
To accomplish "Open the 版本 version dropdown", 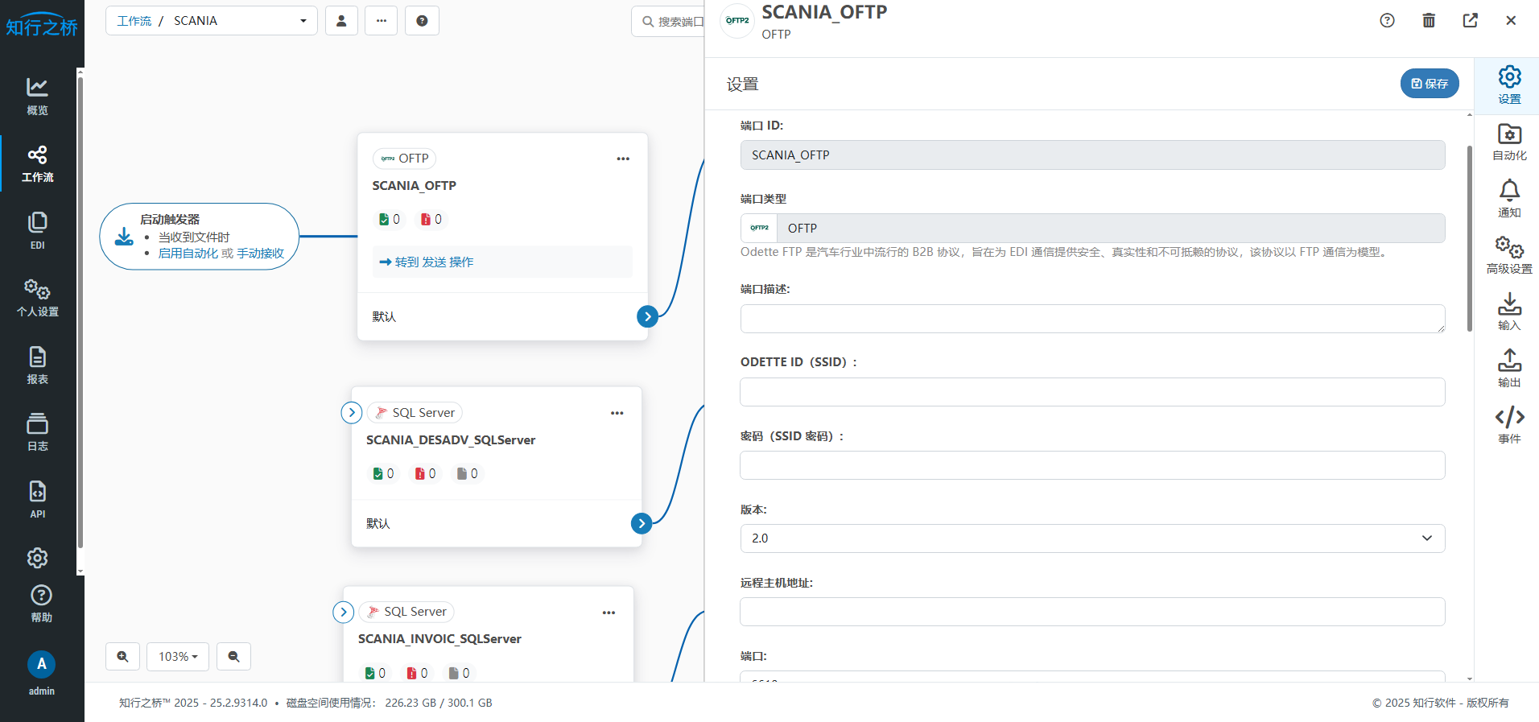I will pos(1091,538).
